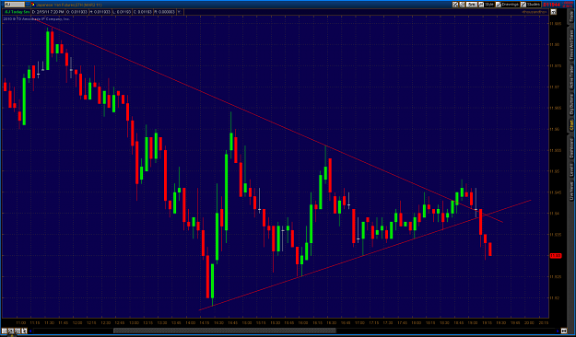Screen dimensions: 576x337
Task: Click the thousandths label in the info bar
Action: [x=535, y=12]
